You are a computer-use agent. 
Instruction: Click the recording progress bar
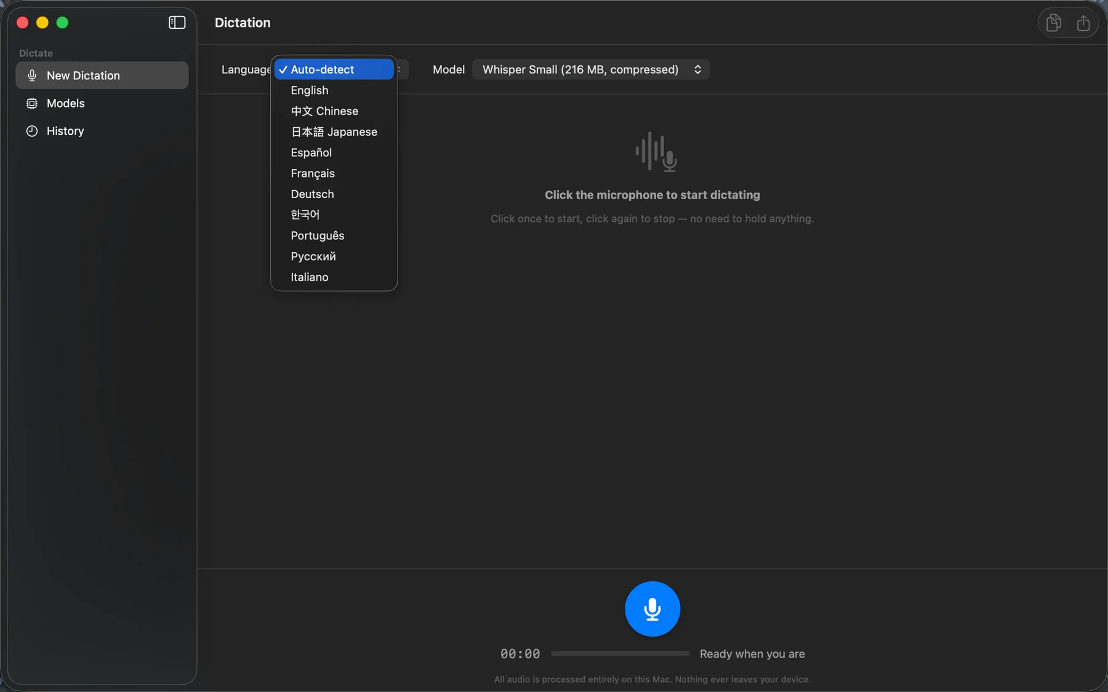pos(620,654)
